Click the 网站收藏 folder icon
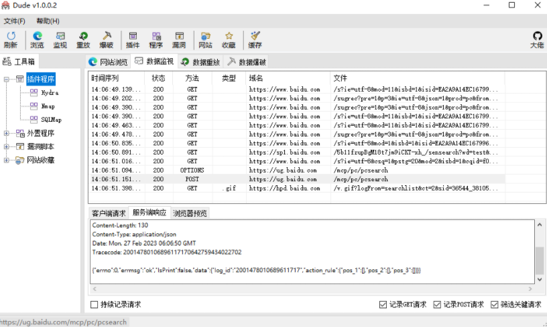Image resolution: width=547 pixels, height=327 pixels. [20, 160]
